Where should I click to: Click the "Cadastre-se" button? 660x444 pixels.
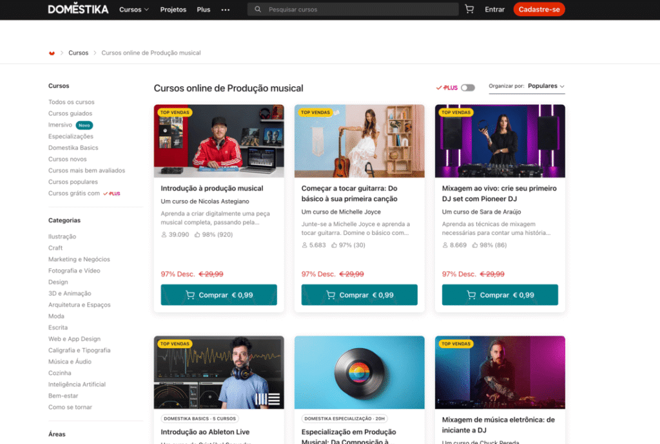[x=539, y=10]
